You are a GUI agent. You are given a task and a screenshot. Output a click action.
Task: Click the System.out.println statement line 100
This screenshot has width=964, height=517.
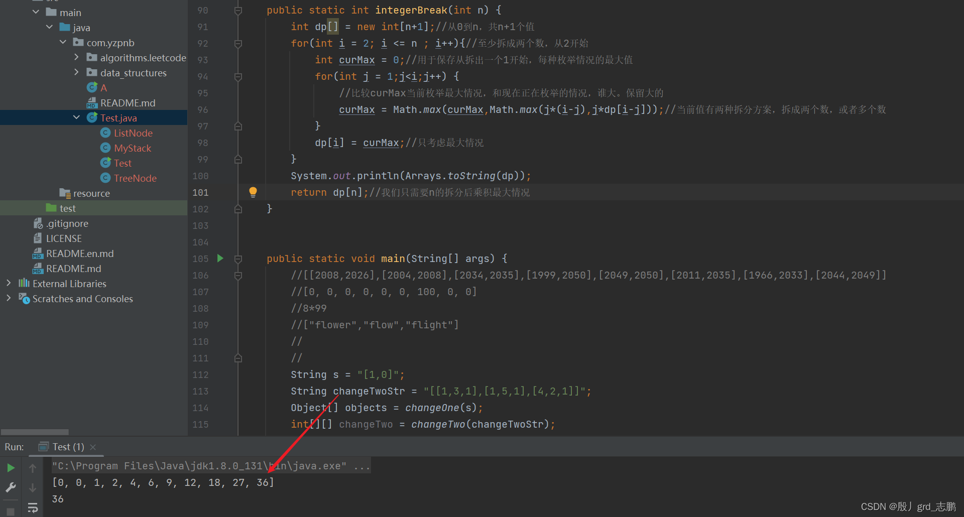pos(411,176)
